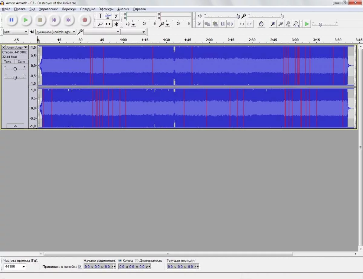Click the Fit Project zoom icon
Screen dimensions: 363x279
[x=296, y=24]
